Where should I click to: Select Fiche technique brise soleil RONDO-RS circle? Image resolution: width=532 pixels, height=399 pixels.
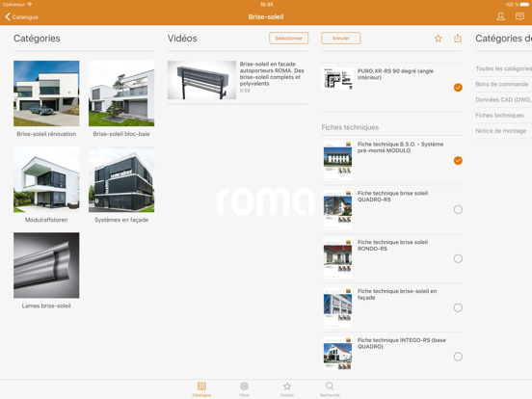(458, 259)
